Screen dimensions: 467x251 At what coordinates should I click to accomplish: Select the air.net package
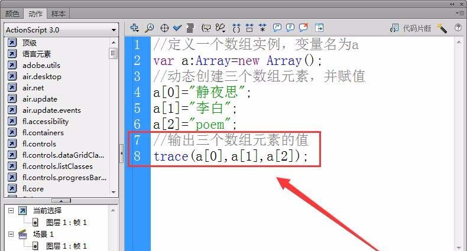coord(33,88)
